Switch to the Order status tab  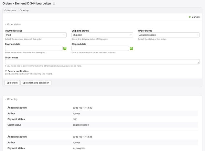pyautogui.click(x=10, y=10)
